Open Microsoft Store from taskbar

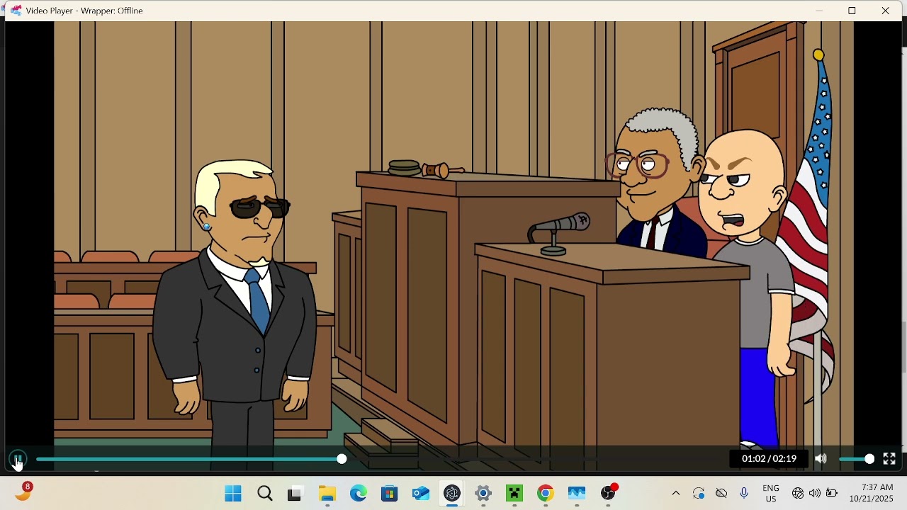coord(389,493)
